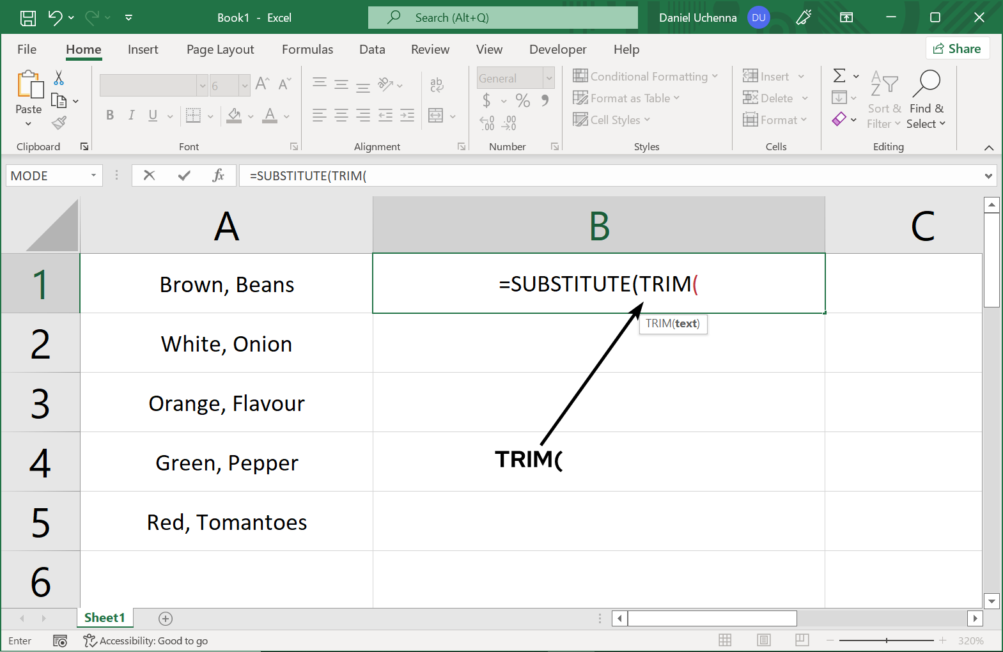Switch to Normal view in status bar
Viewport: 1003px width, 652px height.
click(725, 640)
